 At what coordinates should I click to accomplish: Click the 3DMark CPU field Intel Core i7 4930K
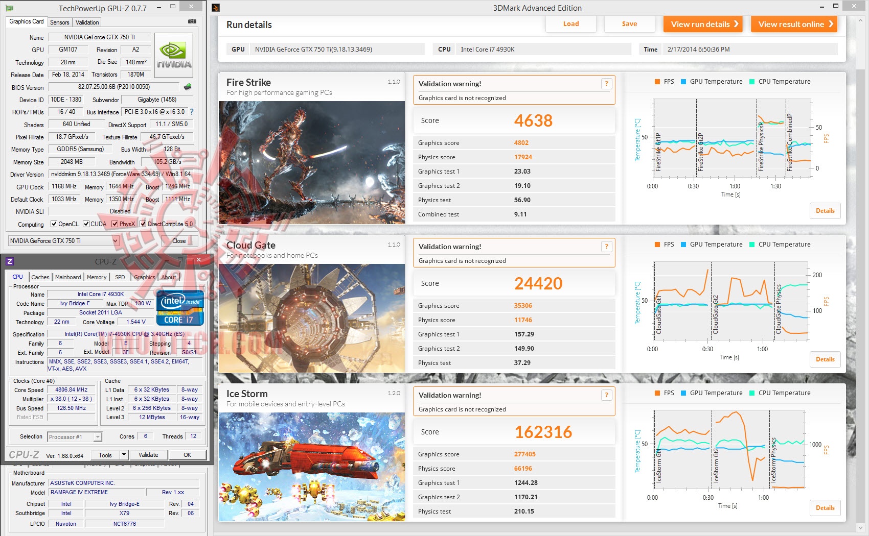pyautogui.click(x=543, y=50)
